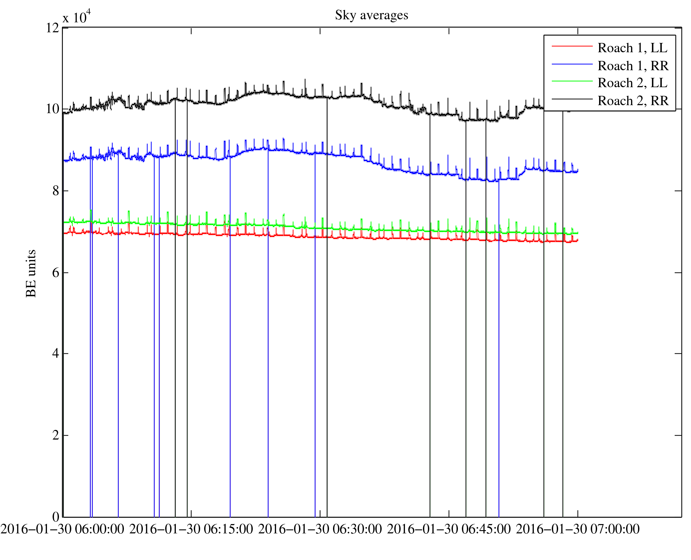Click the 'Sky averages' plot title
This screenshot has height=560, width=691.
(371, 15)
